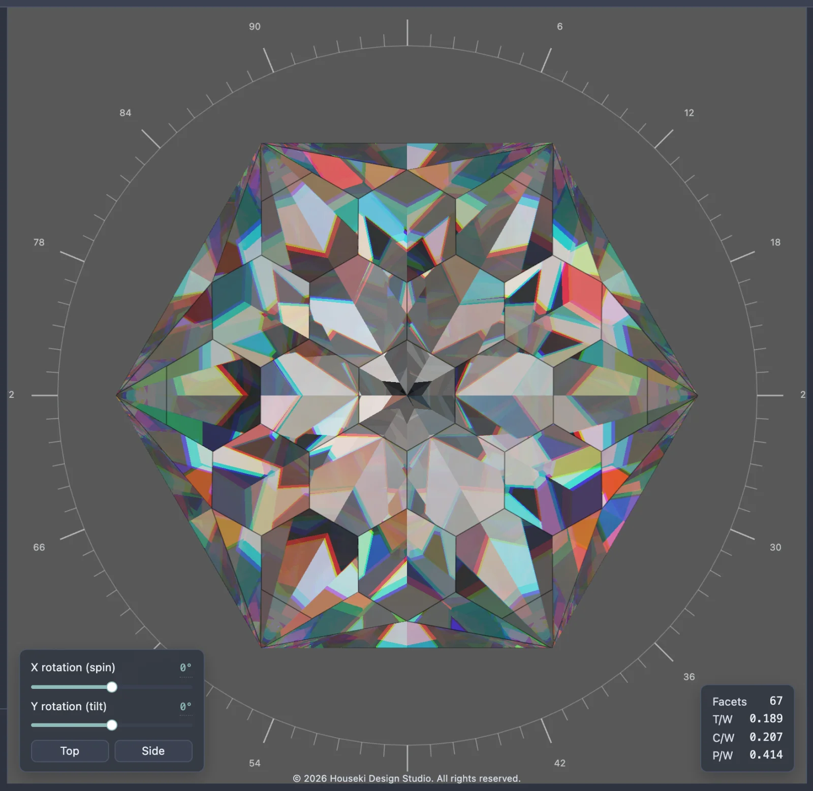Click index dial number 66
The height and width of the screenshot is (791, 813).
(39, 547)
